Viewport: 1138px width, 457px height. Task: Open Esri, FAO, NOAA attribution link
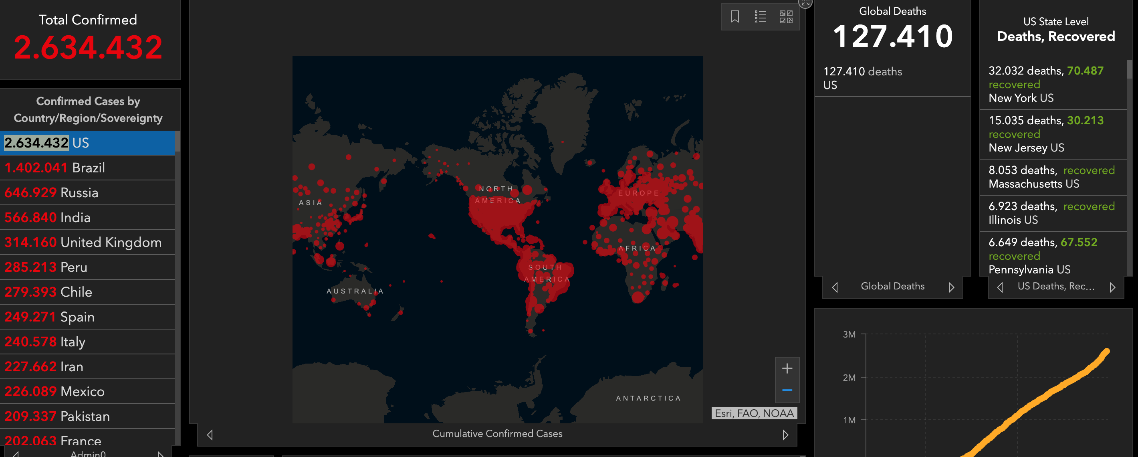(x=754, y=413)
